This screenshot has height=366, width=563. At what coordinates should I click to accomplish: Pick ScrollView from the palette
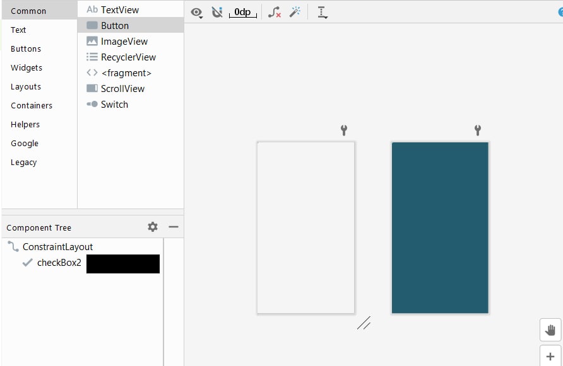(x=131, y=89)
